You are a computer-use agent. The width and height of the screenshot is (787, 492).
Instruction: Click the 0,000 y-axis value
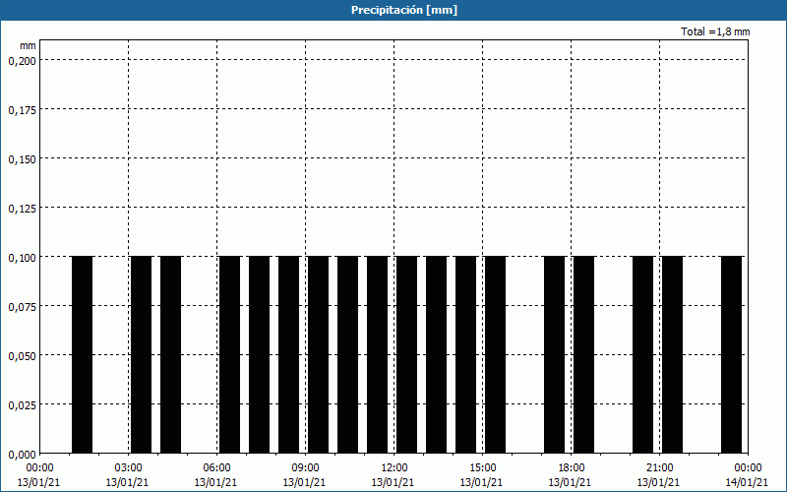(x=22, y=455)
